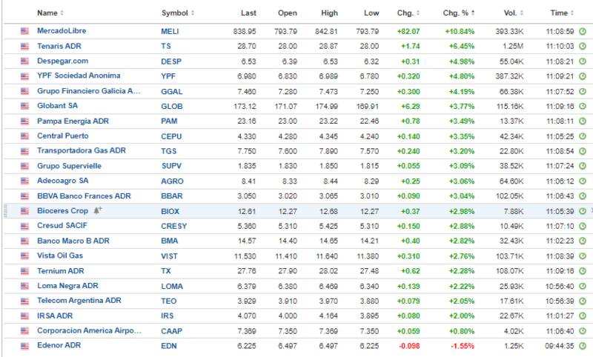Click the clock icon in MercadoLibre row
The image size is (593, 357).
pos(582,32)
